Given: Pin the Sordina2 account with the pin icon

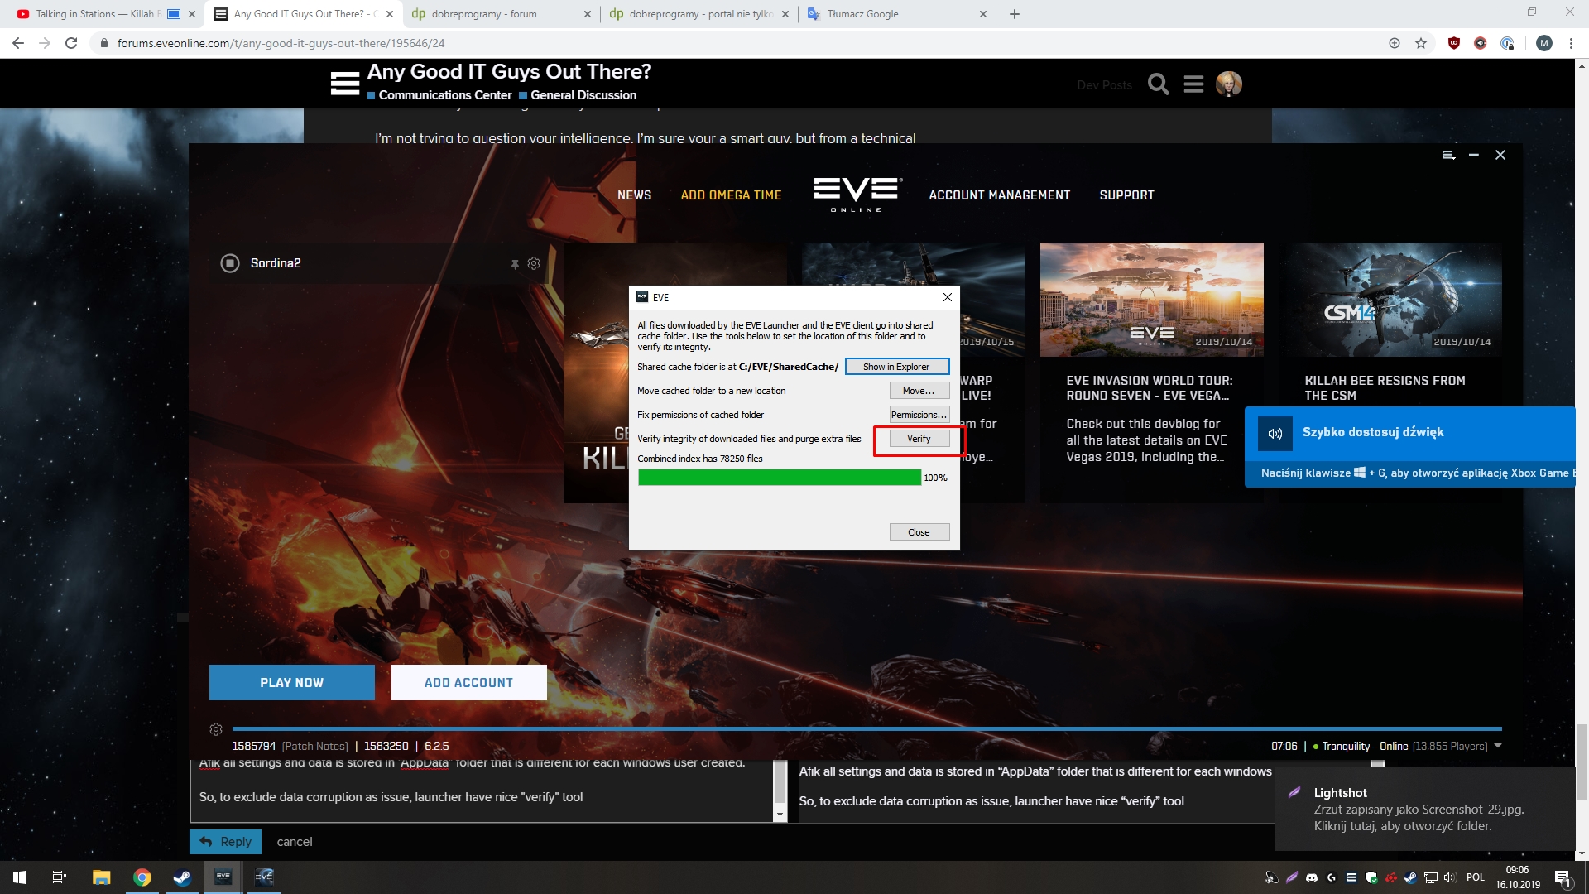Looking at the screenshot, I should (x=515, y=263).
